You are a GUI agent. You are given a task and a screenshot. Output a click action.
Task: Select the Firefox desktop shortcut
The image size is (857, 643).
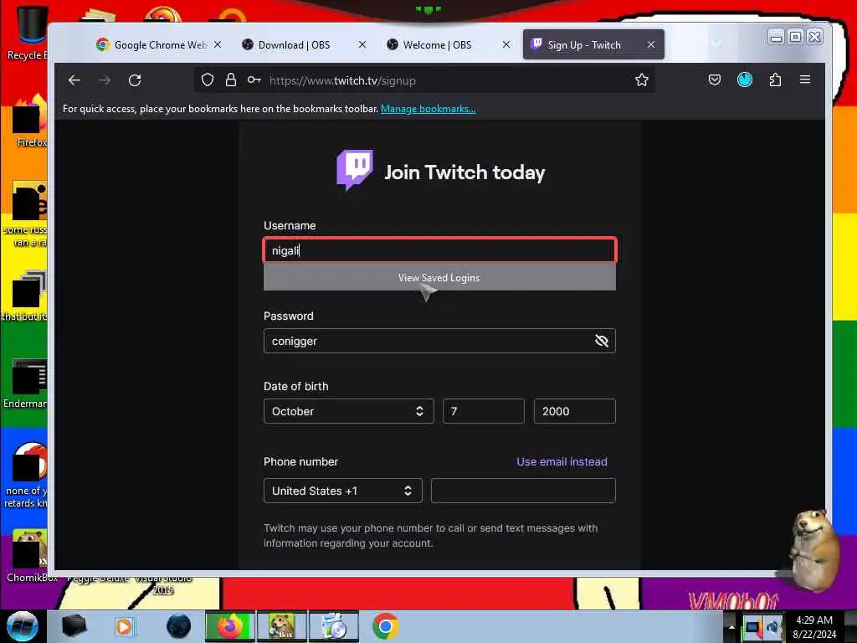(x=30, y=121)
